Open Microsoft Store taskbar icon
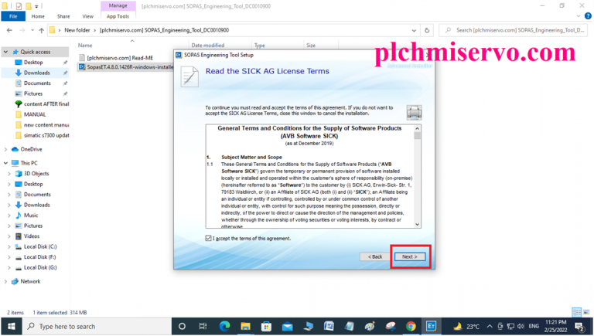 pos(266,326)
